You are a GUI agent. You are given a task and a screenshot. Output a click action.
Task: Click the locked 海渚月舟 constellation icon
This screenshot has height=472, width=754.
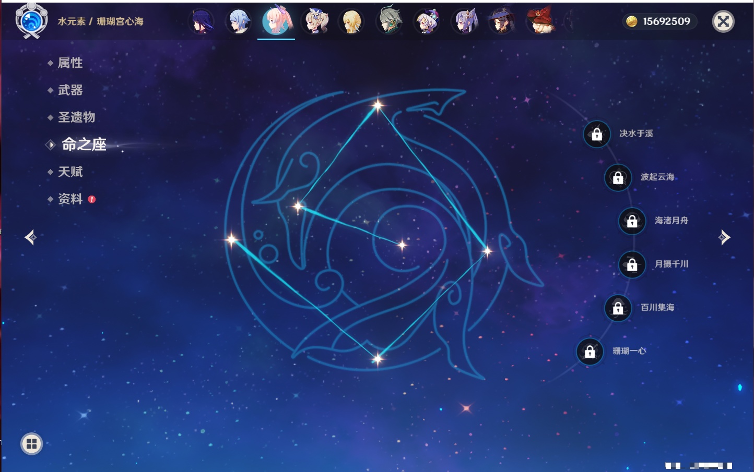[632, 221]
